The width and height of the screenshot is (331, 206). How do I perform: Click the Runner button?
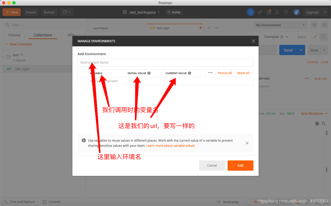pos(49,12)
